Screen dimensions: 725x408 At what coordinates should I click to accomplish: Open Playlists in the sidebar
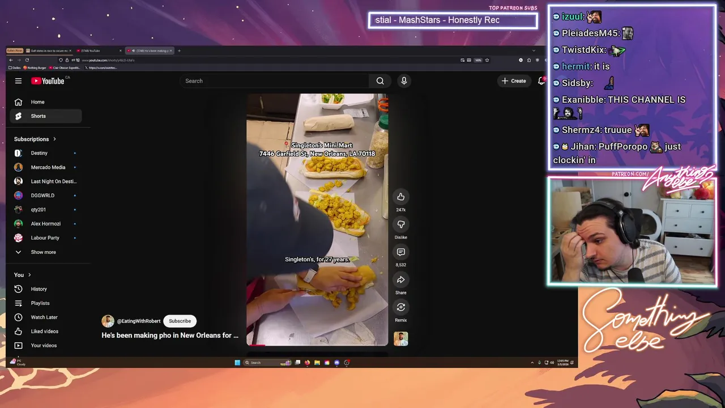click(x=46, y=303)
